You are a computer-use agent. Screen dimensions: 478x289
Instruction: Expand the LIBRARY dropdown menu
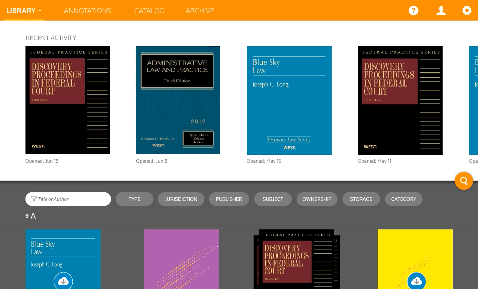[24, 11]
